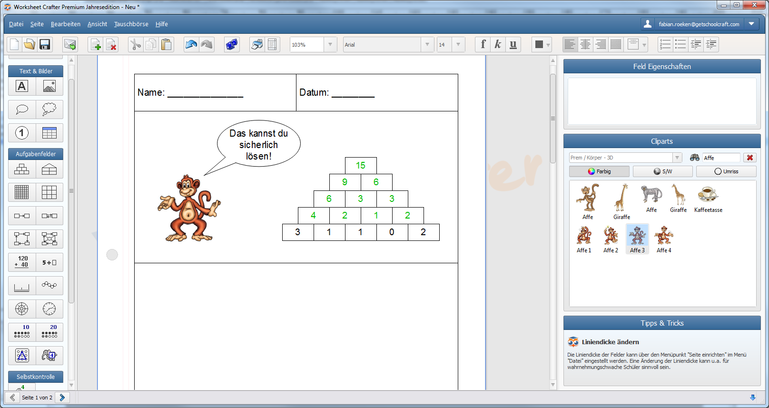
Task: Switch cliparts to Farbig mode
Action: click(x=599, y=171)
